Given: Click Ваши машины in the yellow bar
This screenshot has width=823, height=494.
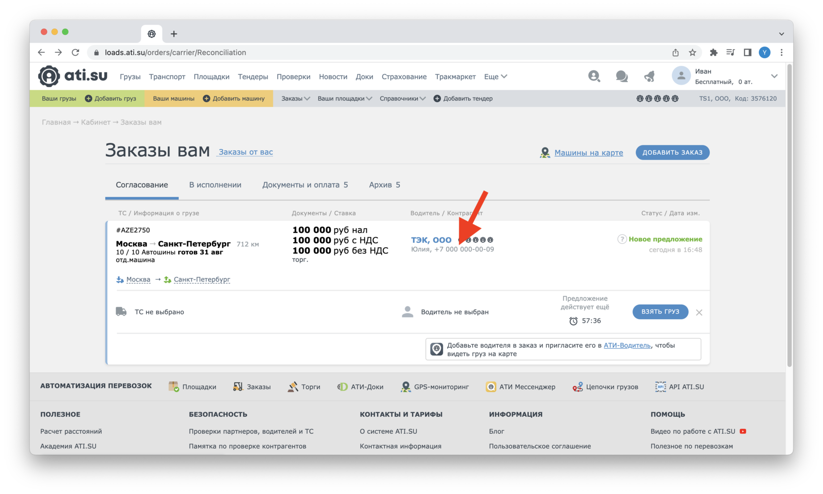Looking at the screenshot, I should (x=173, y=98).
